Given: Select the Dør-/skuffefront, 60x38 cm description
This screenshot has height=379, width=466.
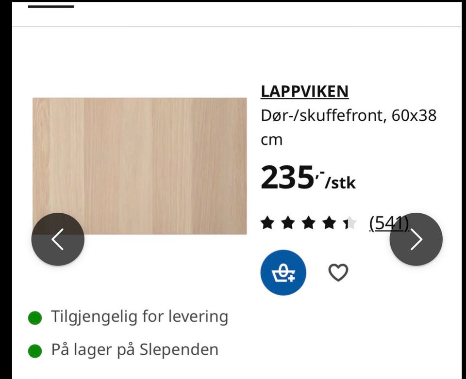Looking at the screenshot, I should tap(349, 127).
